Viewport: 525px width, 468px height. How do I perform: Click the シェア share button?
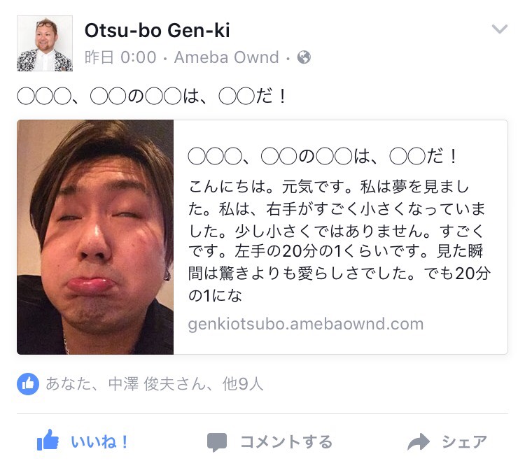(x=447, y=441)
